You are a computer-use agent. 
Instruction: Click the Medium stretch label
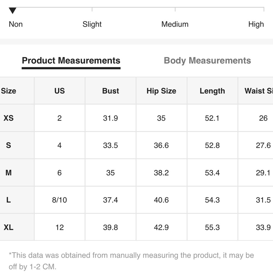pos(175,24)
